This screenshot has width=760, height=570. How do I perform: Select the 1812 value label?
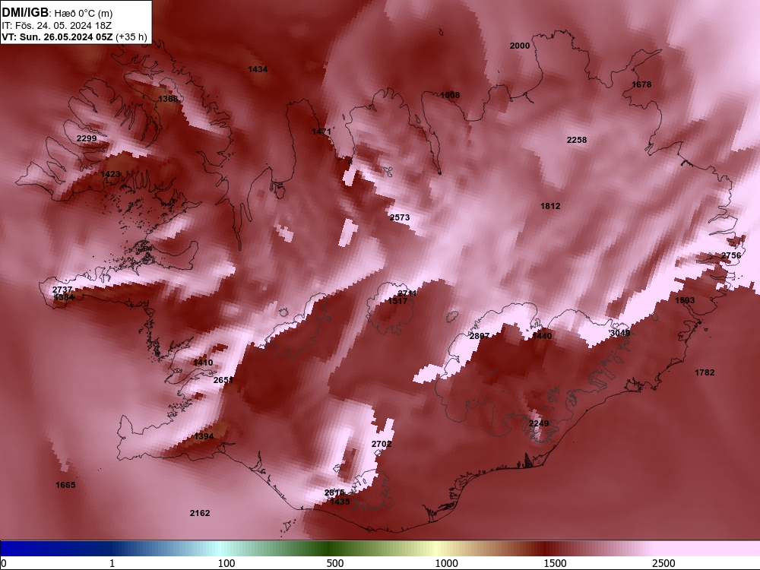(x=550, y=206)
